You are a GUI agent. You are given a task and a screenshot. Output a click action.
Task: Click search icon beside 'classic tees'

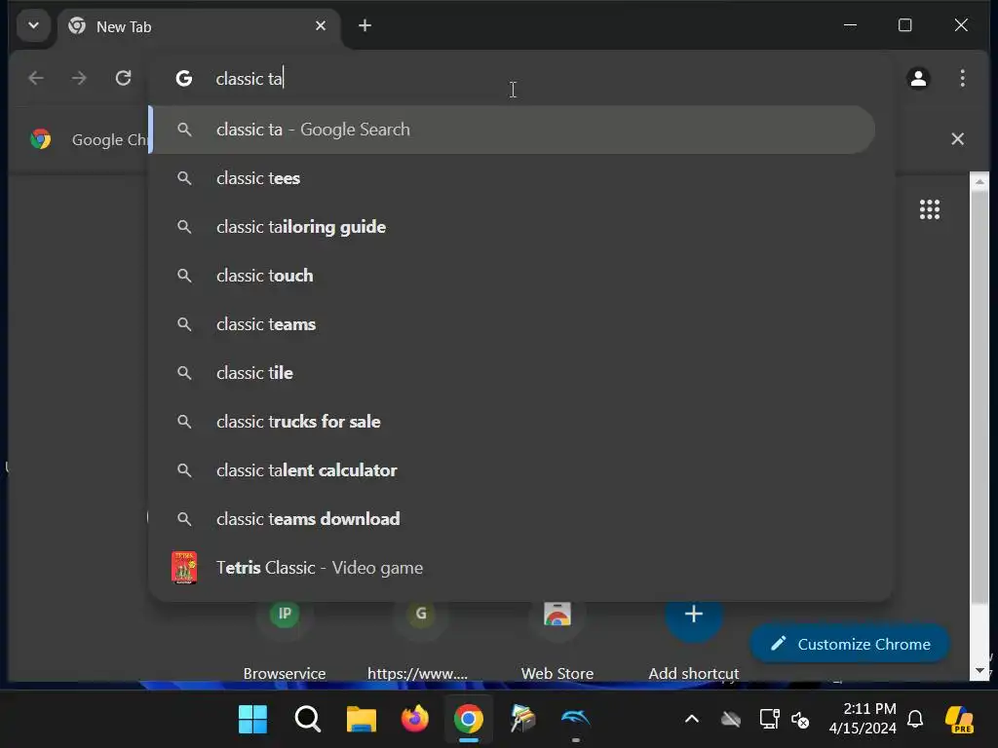click(x=184, y=178)
